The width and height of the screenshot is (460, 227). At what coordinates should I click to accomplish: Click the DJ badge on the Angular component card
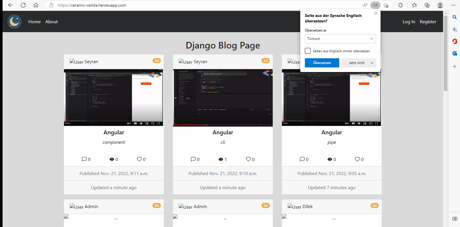tap(157, 61)
